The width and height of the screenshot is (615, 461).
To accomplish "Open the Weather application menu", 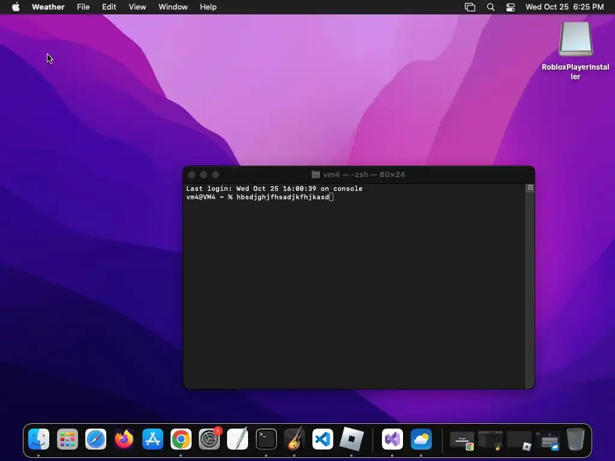I will pyautogui.click(x=48, y=7).
